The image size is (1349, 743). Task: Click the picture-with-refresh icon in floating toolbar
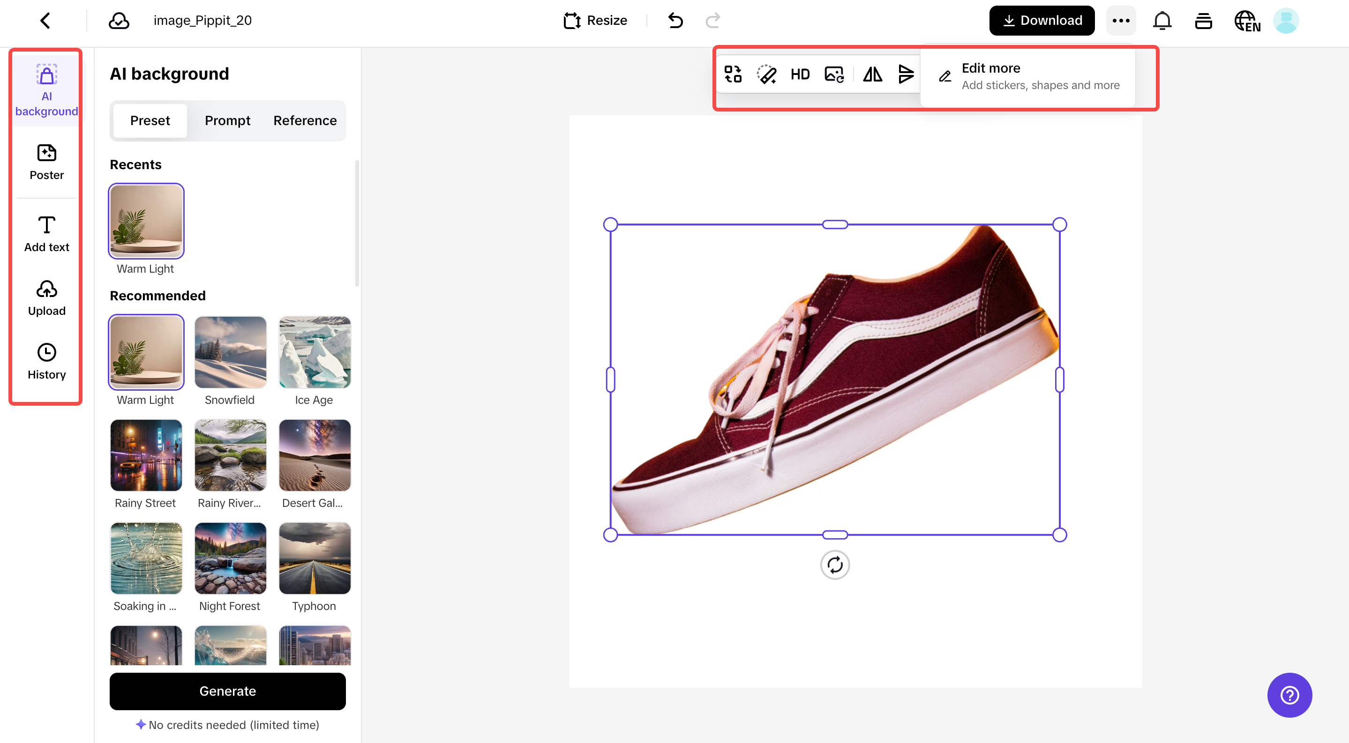(834, 74)
